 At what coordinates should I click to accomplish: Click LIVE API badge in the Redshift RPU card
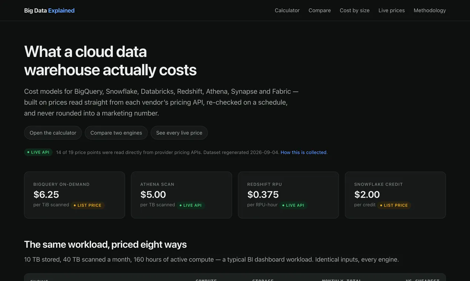[x=293, y=205]
